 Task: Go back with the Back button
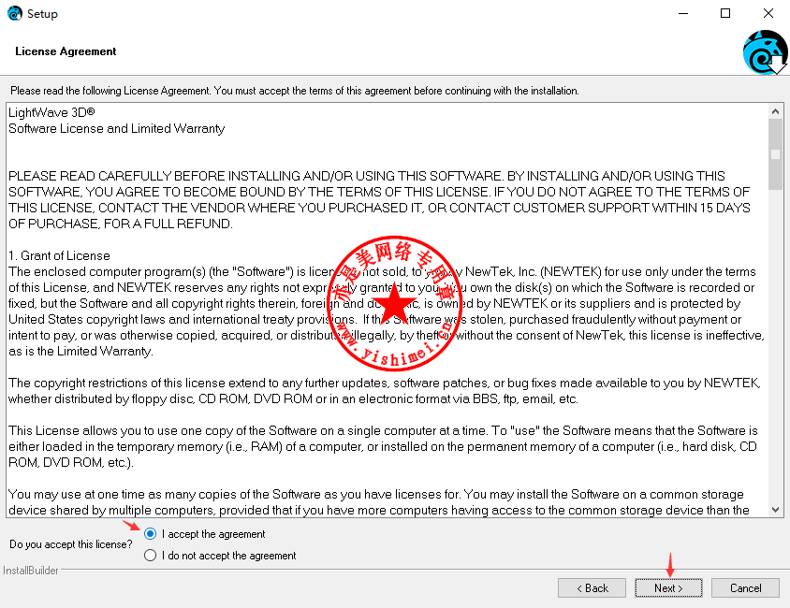[x=592, y=587]
